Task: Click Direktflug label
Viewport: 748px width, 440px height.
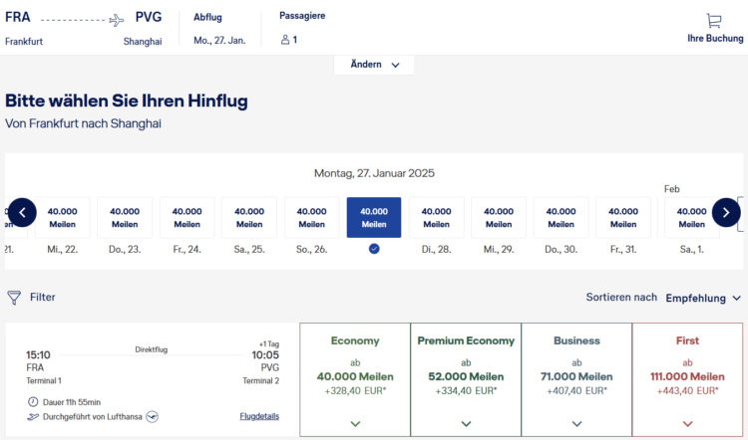Action: [x=152, y=349]
